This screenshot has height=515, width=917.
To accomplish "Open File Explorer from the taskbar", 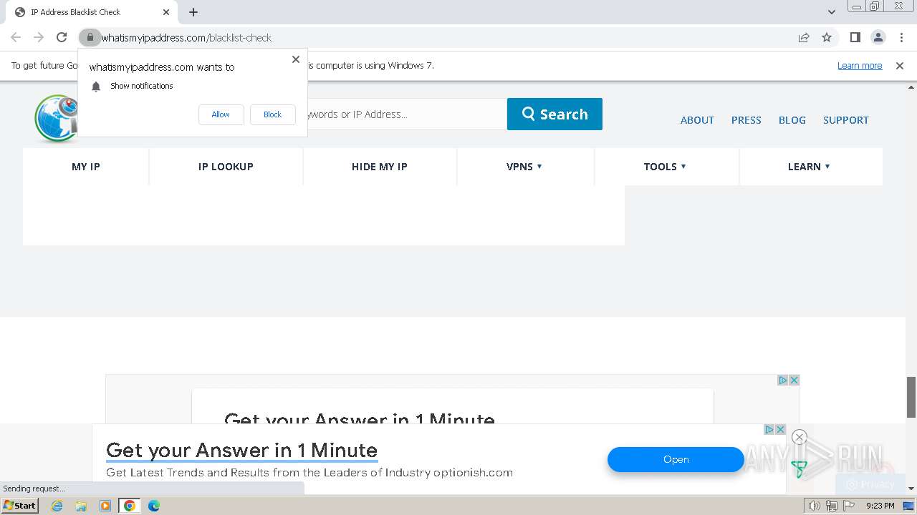I will click(x=81, y=506).
